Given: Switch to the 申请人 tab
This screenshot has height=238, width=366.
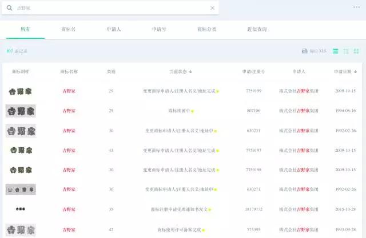Looking at the screenshot, I should [114, 29].
